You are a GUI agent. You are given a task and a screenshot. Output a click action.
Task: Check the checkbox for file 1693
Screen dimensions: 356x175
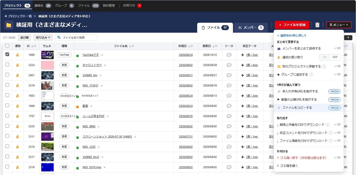point(7,95)
